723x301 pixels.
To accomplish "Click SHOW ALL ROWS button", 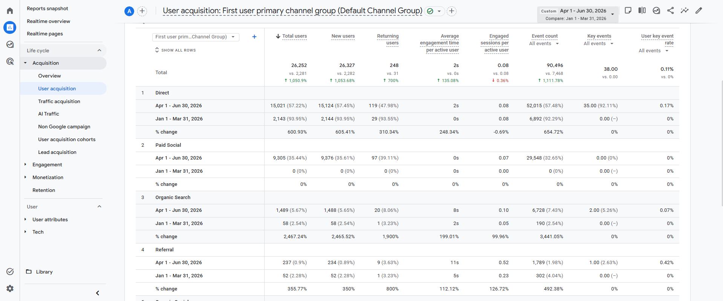I will point(175,50).
